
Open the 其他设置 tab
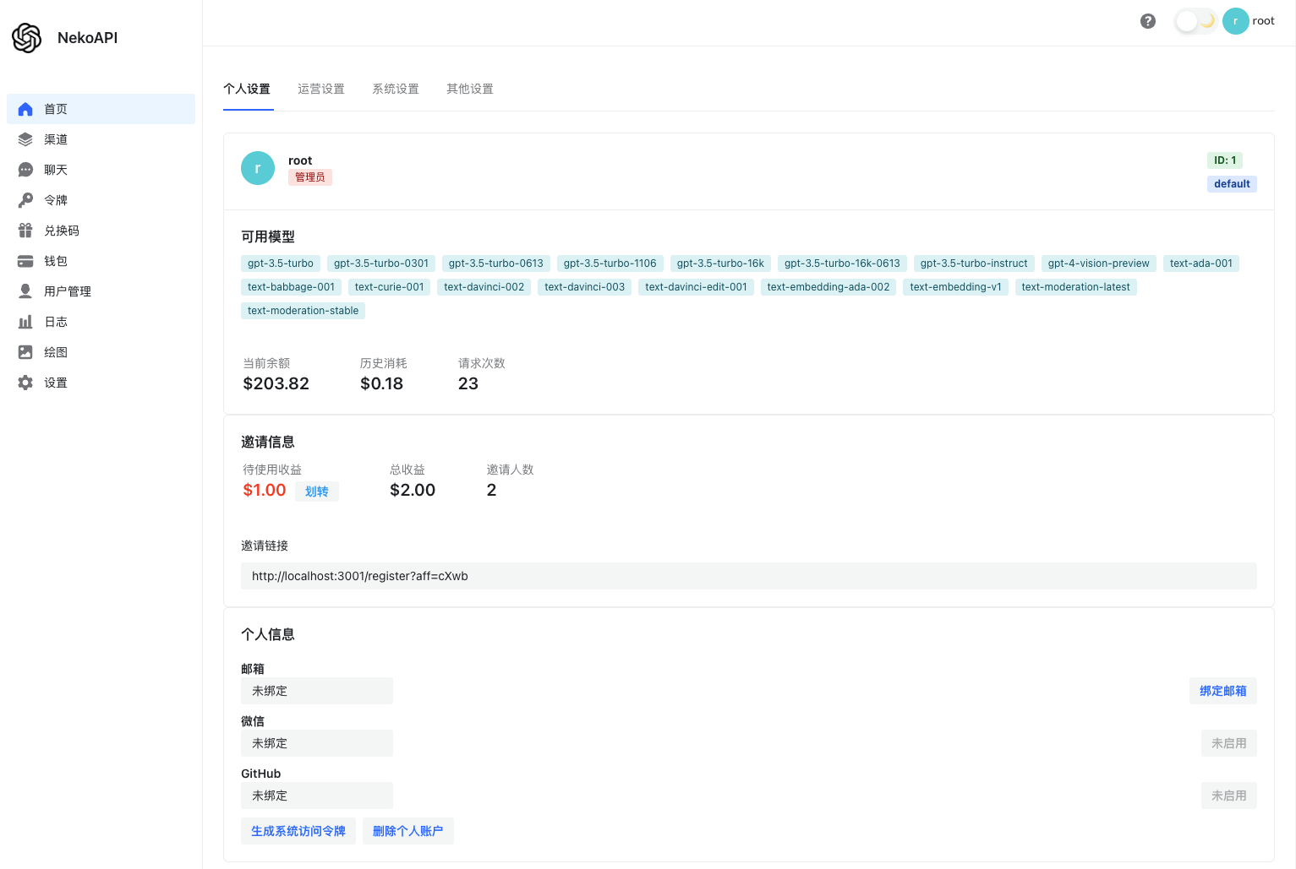coord(469,89)
